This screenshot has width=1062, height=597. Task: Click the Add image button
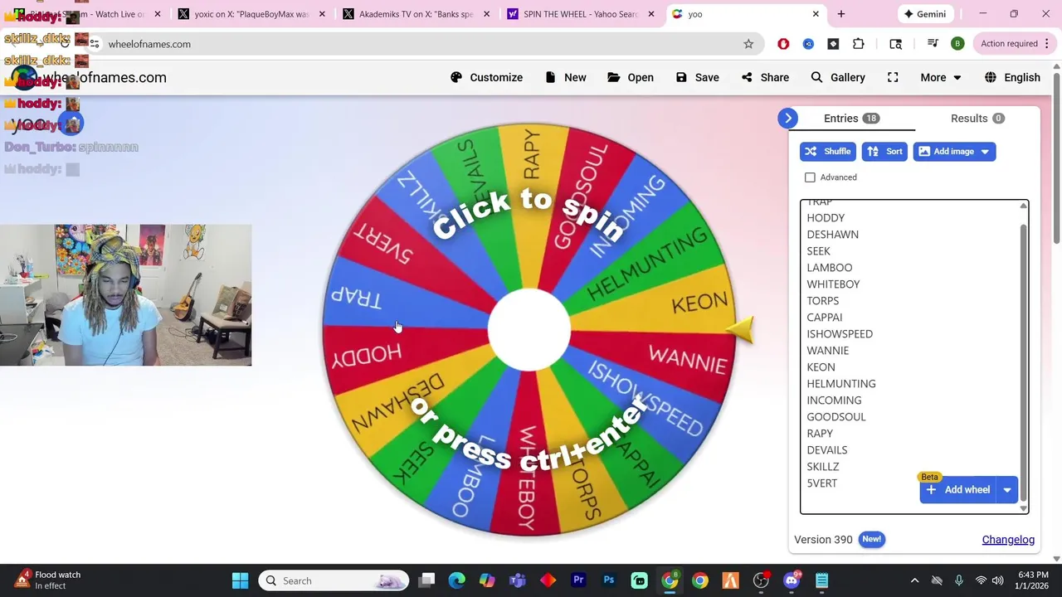pos(945,152)
